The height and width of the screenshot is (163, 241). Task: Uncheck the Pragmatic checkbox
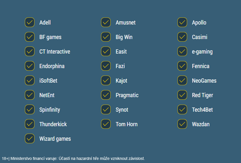pos(106,95)
